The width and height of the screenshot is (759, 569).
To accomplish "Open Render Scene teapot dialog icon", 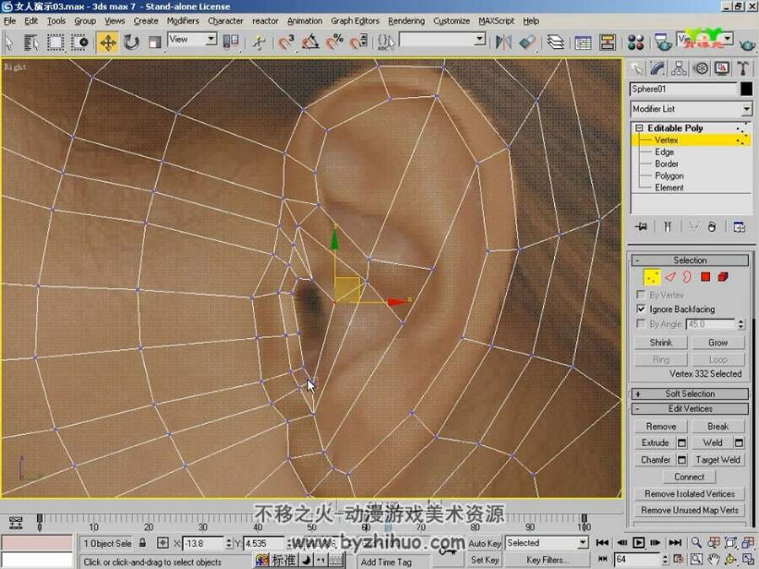I will point(663,43).
